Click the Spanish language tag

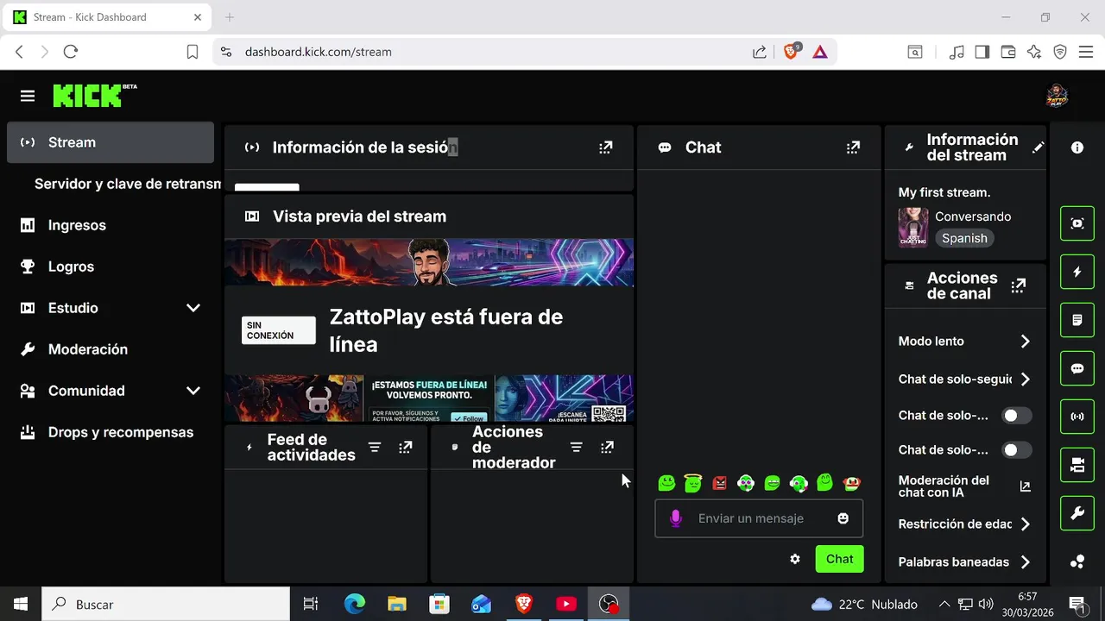(964, 239)
